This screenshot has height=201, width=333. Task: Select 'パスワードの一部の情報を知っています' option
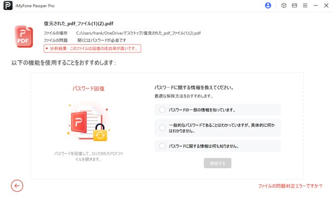click(x=217, y=110)
